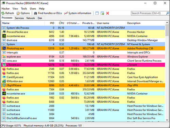Click nvcontainer.exe icon with PID 3368
The width and height of the screenshot is (170, 128).
click(4, 93)
